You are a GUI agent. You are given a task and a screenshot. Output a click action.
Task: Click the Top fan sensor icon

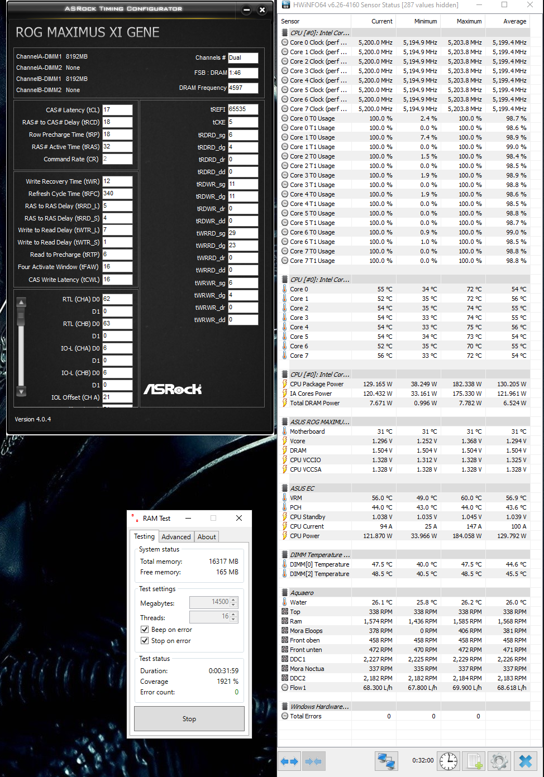[285, 612]
